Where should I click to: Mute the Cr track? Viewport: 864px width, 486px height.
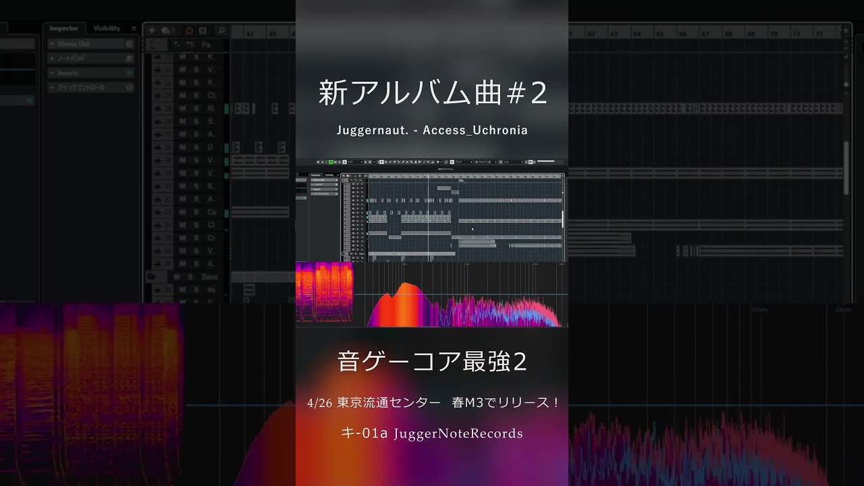[182, 238]
